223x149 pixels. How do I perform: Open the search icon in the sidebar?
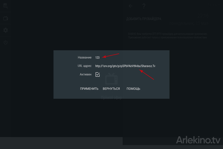tap(5, 6)
